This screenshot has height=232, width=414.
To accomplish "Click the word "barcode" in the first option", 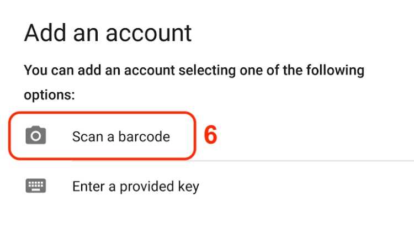I will tap(145, 136).
